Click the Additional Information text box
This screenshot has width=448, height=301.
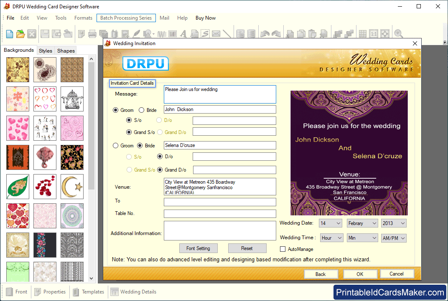[220, 230]
